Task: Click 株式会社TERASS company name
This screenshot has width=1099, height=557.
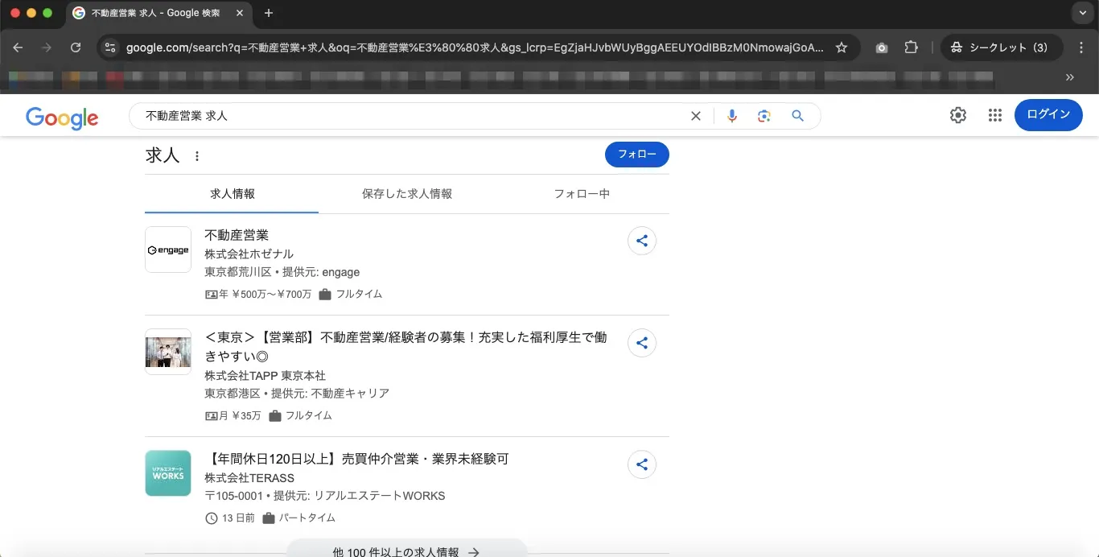Action: tap(249, 478)
